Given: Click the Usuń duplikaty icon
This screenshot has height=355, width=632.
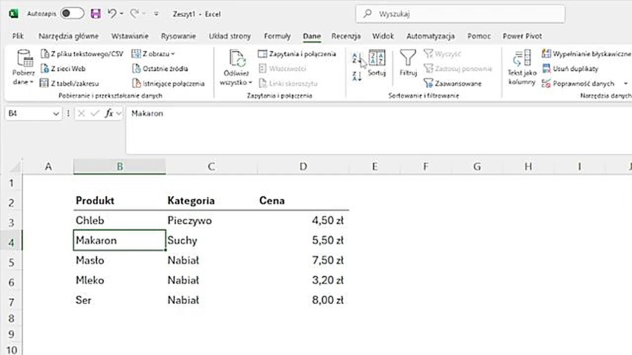Looking at the screenshot, I should point(547,69).
